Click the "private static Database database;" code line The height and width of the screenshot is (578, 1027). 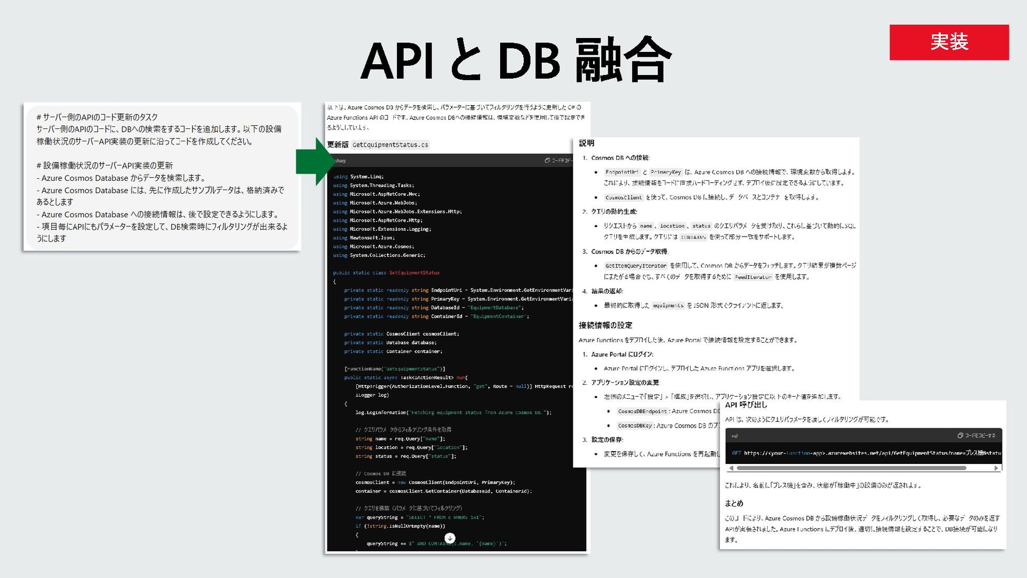click(390, 343)
